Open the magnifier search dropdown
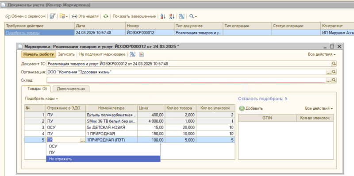354x176 pixels. click(193, 16)
